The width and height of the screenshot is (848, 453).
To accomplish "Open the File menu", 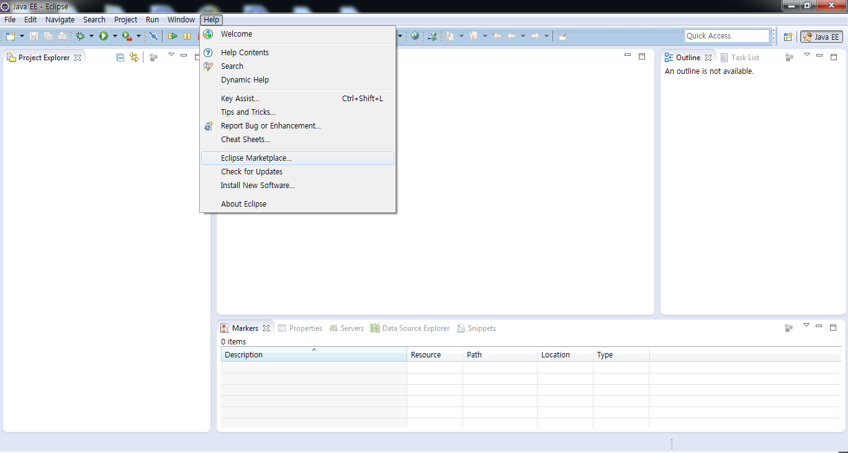I will (x=10, y=20).
